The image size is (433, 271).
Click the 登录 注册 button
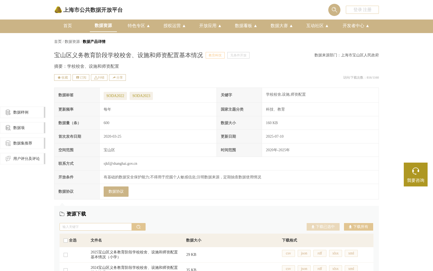pos(362,10)
